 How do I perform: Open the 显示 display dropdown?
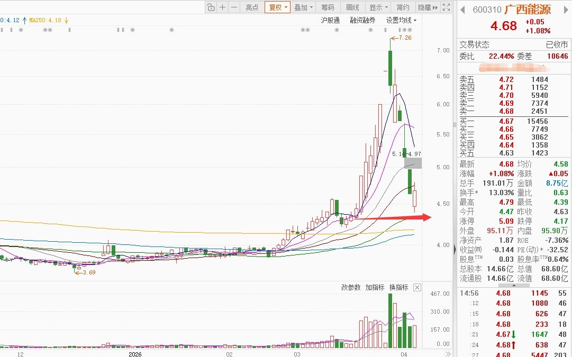[x=379, y=7]
